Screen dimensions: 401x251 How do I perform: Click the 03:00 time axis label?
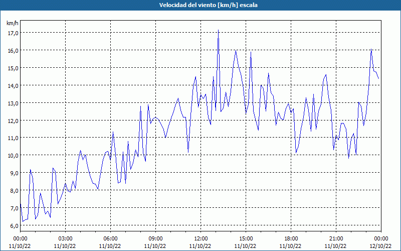coord(65,239)
